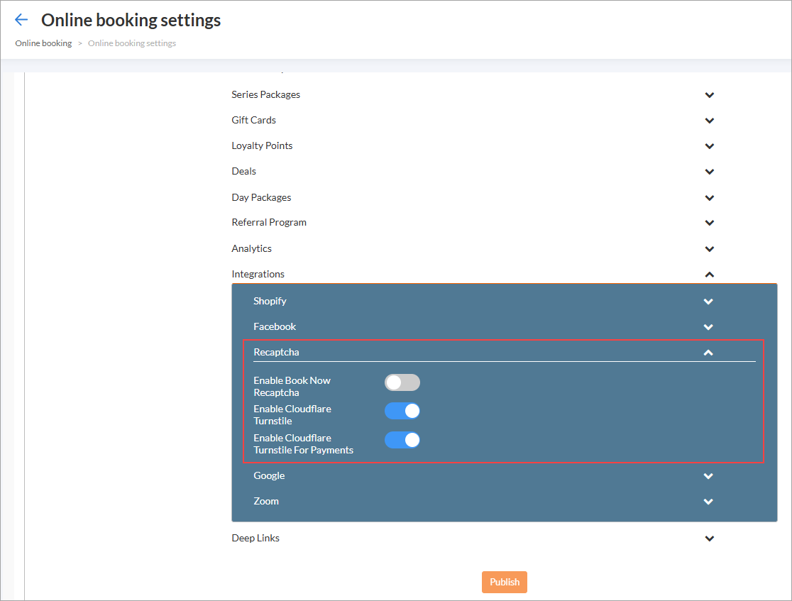792x601 pixels.
Task: Expand Referral Program with its chevron
Action: (x=709, y=223)
